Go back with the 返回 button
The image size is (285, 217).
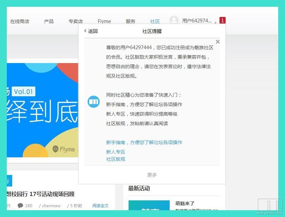pyautogui.click(x=91, y=31)
